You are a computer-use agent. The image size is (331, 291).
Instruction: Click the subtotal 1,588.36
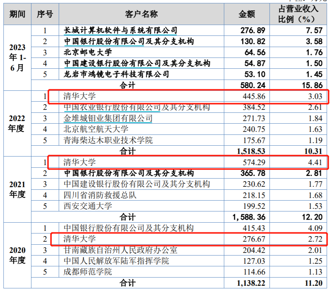[249, 217]
